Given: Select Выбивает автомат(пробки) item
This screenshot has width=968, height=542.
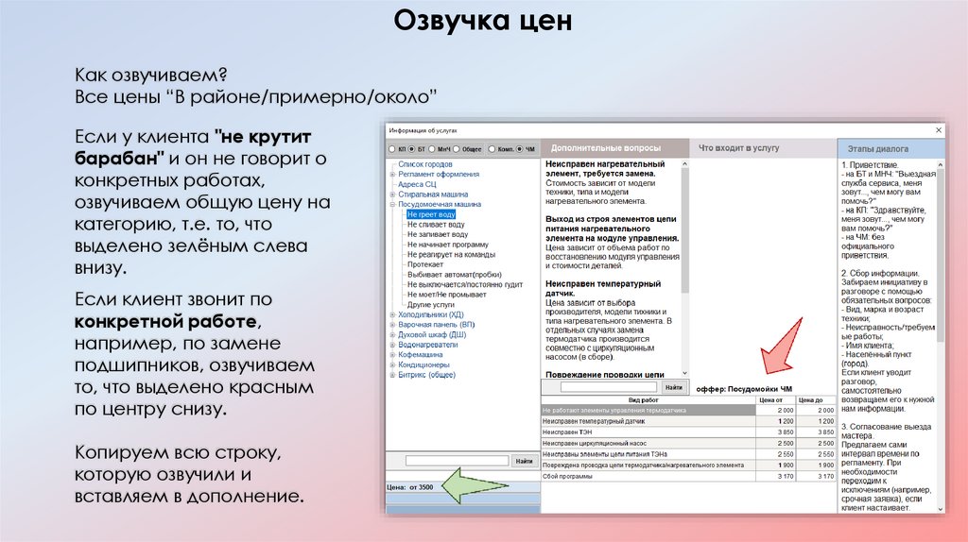Looking at the screenshot, I should pos(454,275).
